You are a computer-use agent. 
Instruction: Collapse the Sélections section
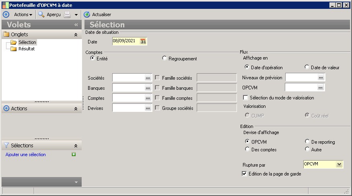point(76,146)
